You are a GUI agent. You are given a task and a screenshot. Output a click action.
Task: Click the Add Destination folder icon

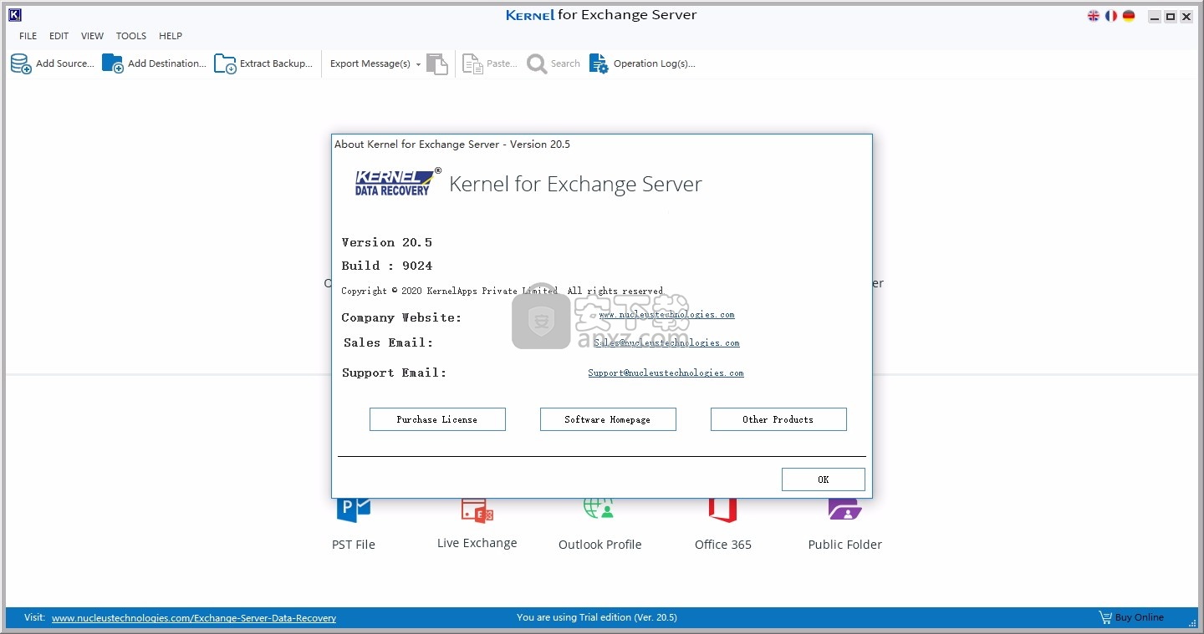pos(113,63)
